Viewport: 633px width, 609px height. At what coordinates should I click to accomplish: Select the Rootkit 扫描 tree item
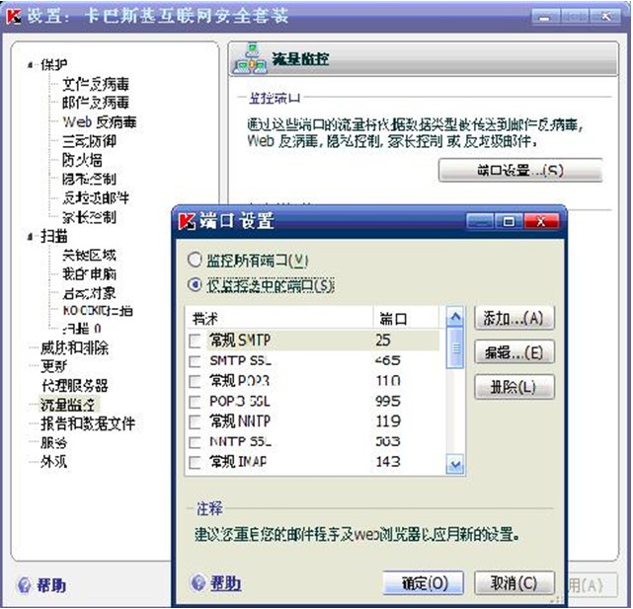pyautogui.click(x=98, y=311)
